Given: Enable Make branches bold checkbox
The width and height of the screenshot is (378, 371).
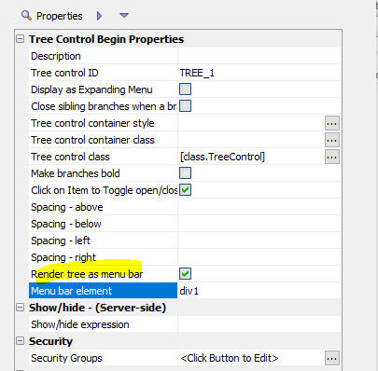Looking at the screenshot, I should point(185,173).
